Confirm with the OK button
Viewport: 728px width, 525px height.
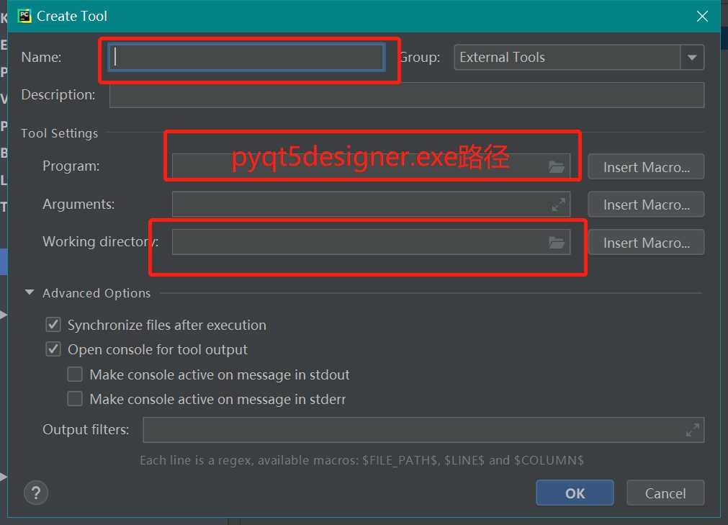[x=575, y=493]
